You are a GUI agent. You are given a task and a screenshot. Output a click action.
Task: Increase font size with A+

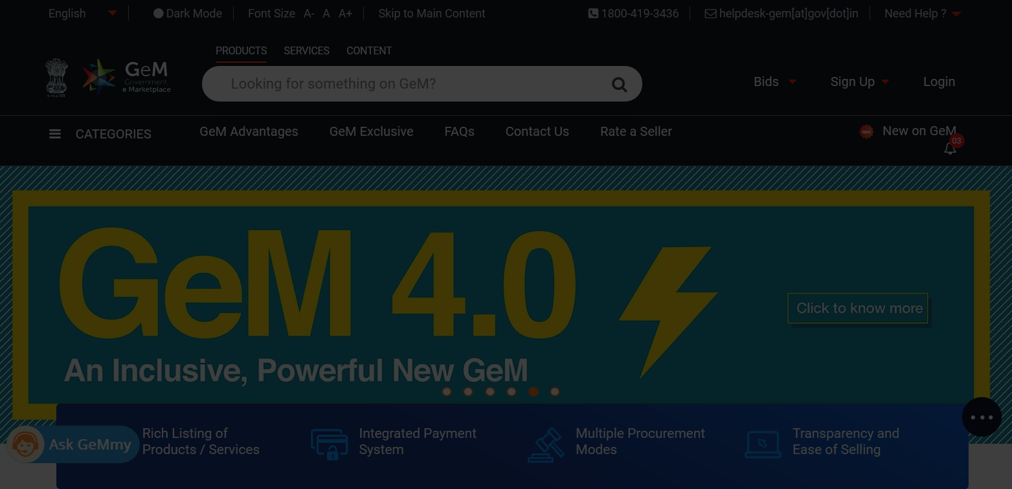click(346, 14)
